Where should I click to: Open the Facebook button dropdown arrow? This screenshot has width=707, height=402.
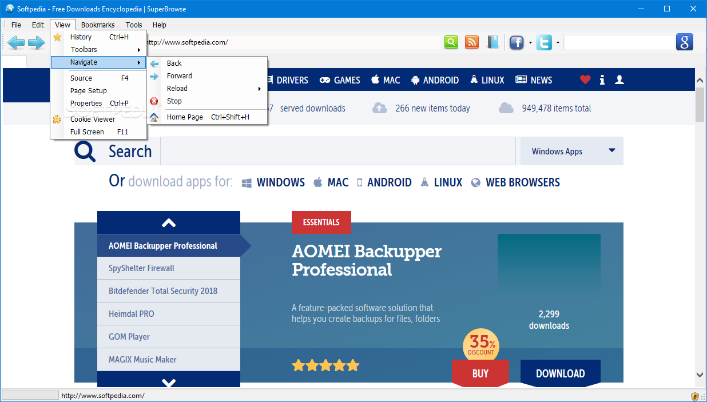(530, 43)
